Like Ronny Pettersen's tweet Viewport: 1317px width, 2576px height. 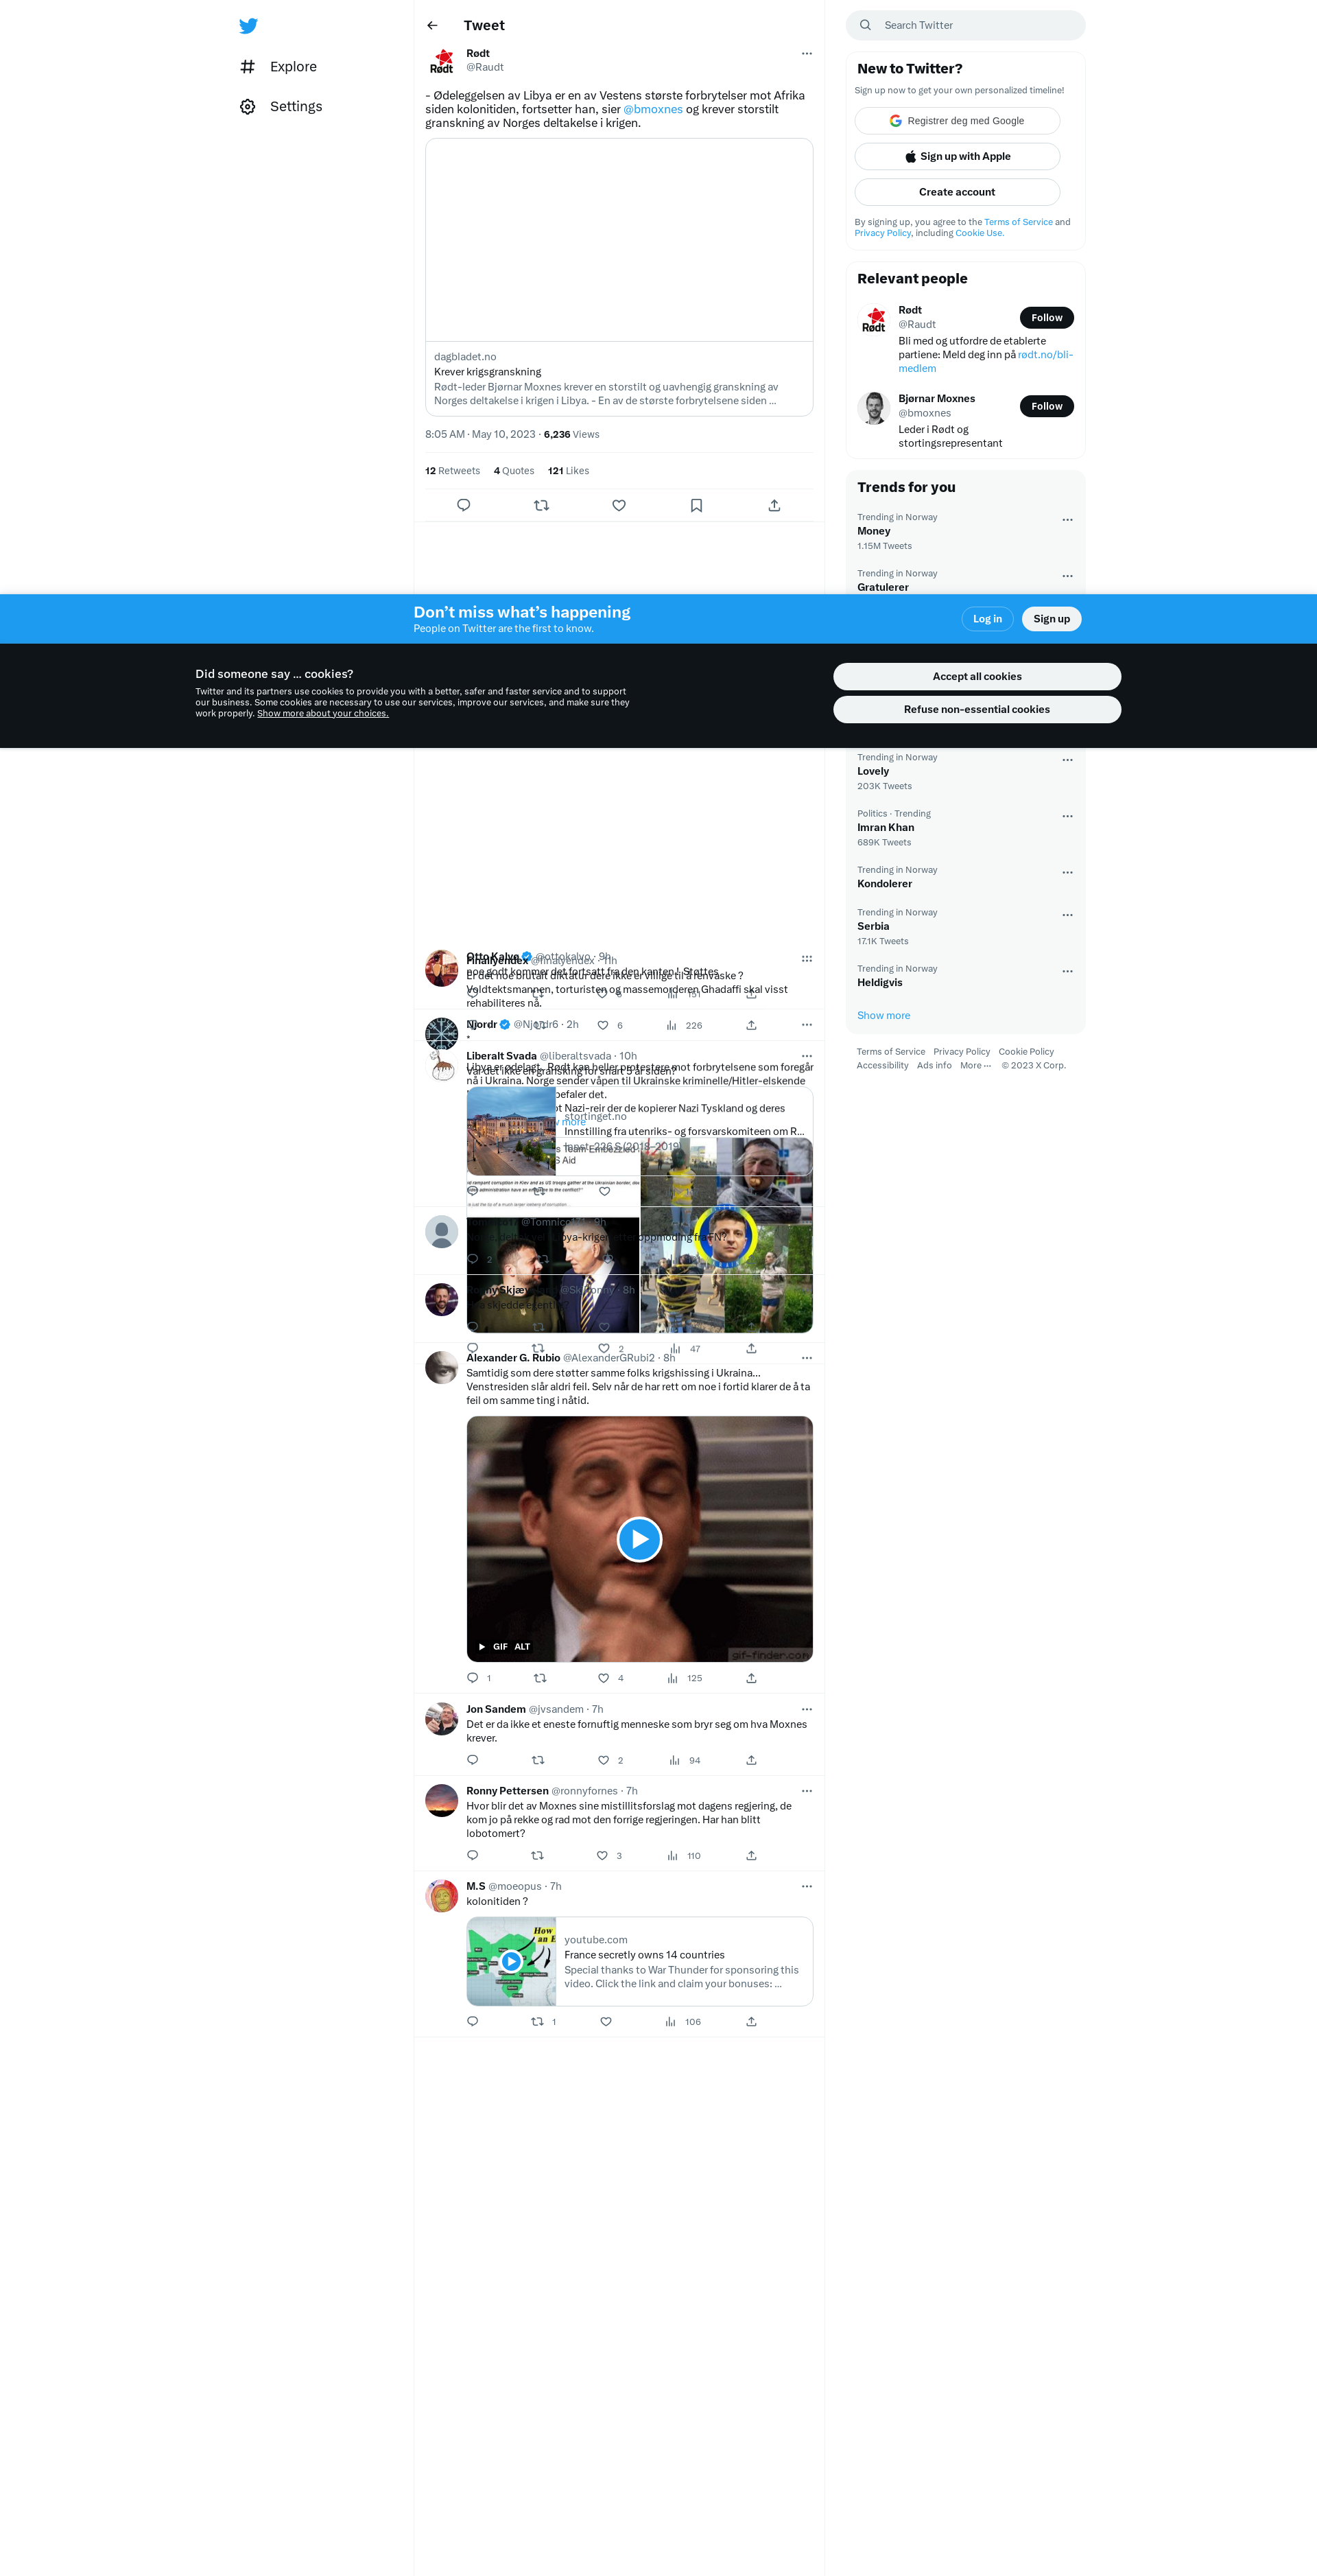tap(602, 1856)
